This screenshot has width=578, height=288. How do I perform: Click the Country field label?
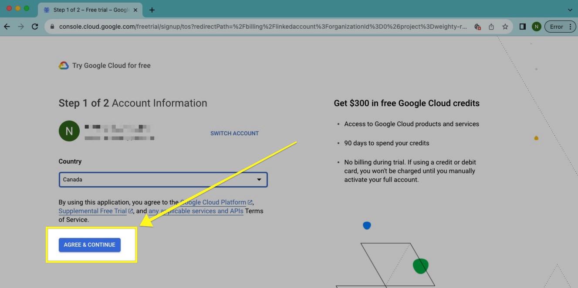pyautogui.click(x=70, y=161)
